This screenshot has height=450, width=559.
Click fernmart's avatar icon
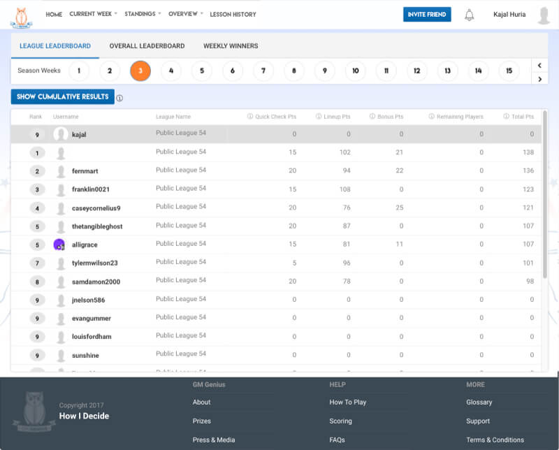(61, 171)
